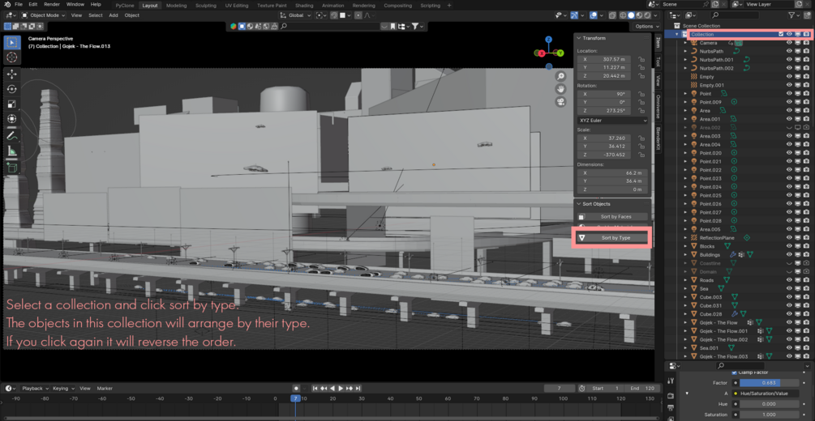Open the timeline Keying popover
Viewport: 815px width, 421px height.
pos(64,389)
